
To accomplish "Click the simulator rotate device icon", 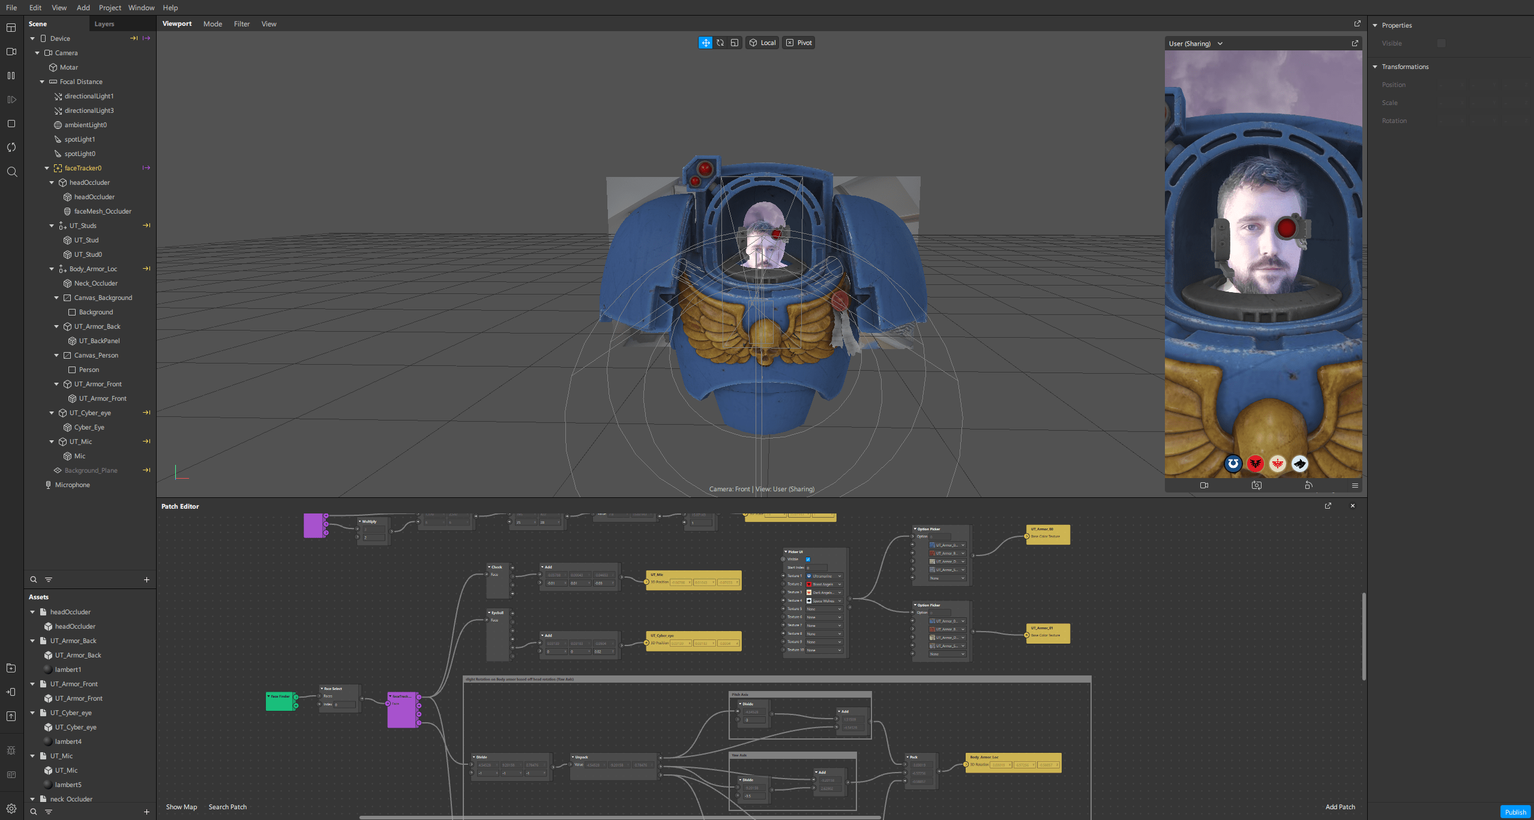I will (x=1309, y=485).
